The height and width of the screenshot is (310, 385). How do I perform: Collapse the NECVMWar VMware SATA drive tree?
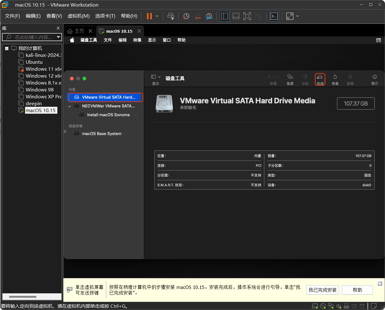tap(70, 106)
